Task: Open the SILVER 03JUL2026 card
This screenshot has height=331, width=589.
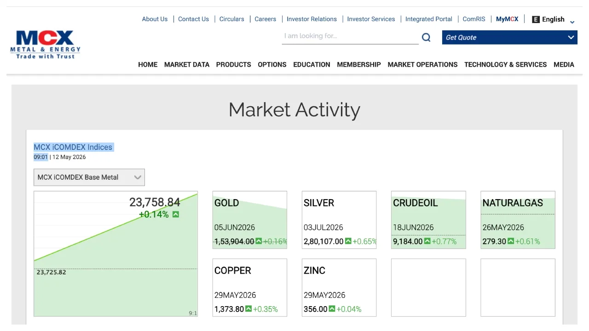Action: pos(339,220)
